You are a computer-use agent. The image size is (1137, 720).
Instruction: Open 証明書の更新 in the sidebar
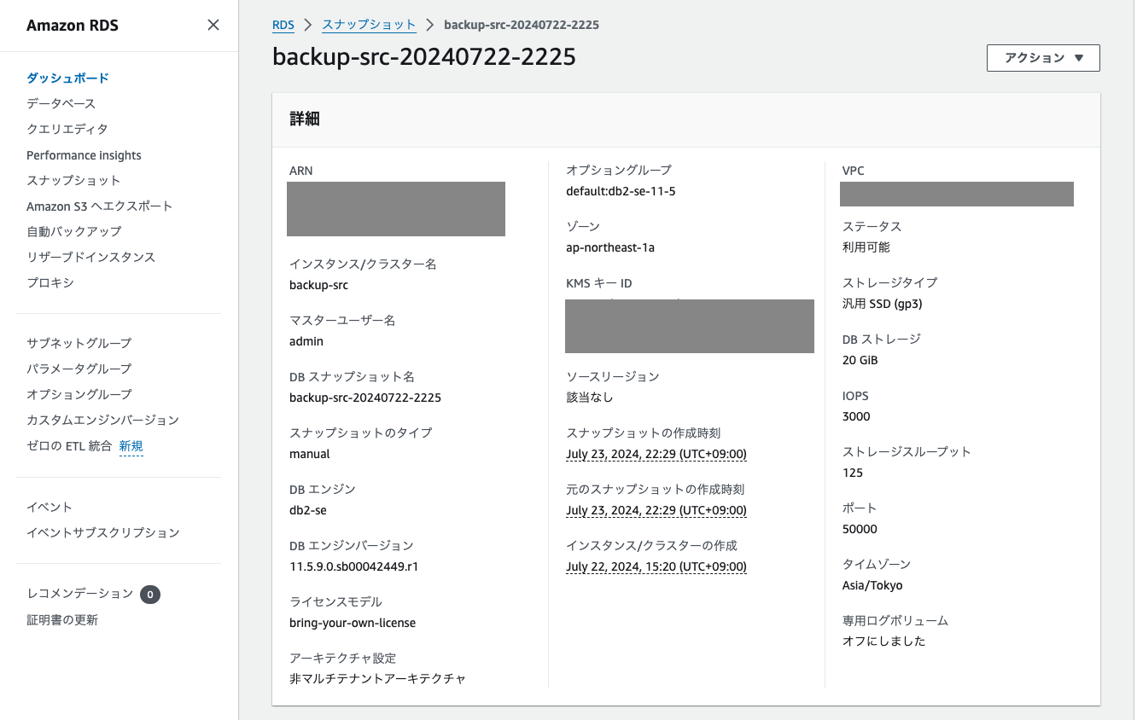[62, 620]
